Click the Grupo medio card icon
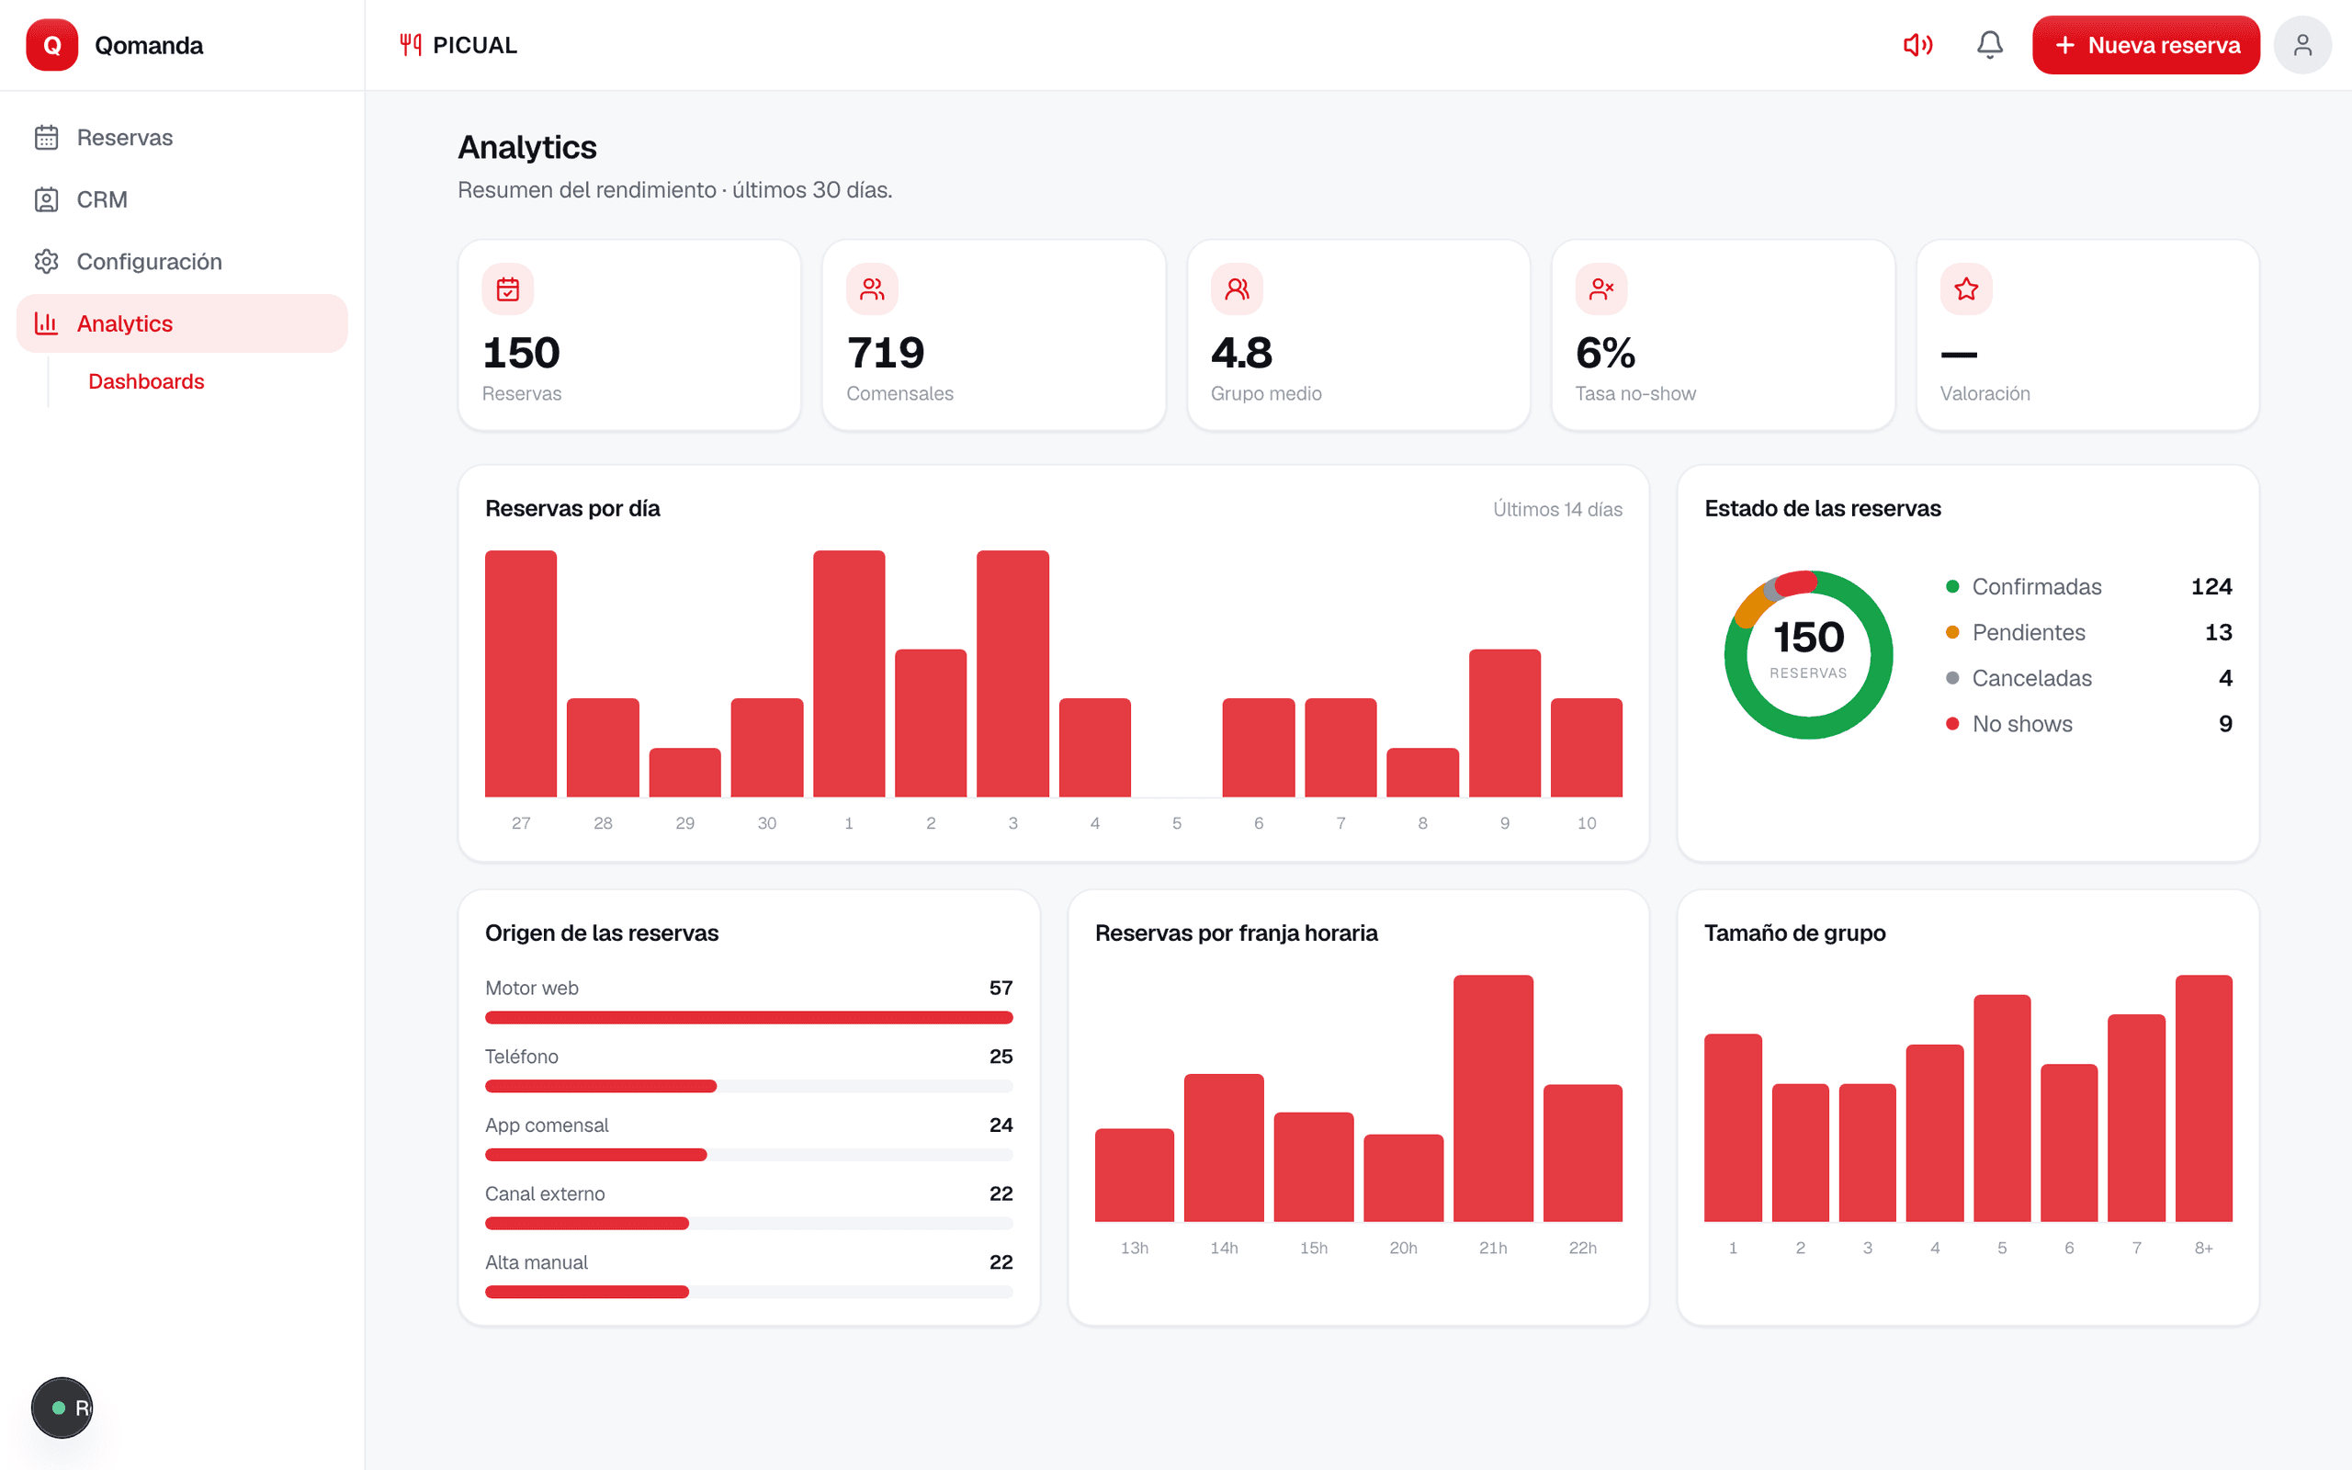Image resolution: width=2352 pixels, height=1470 pixels. pos(1237,288)
